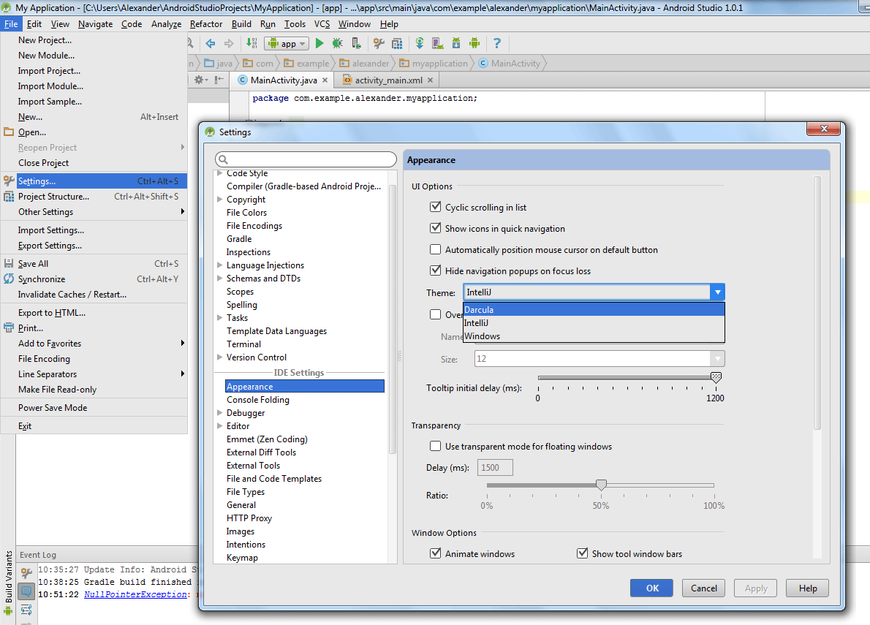This screenshot has width=870, height=625.
Task: Toggle Cyclic scrolling in list checkbox
Action: (x=436, y=207)
